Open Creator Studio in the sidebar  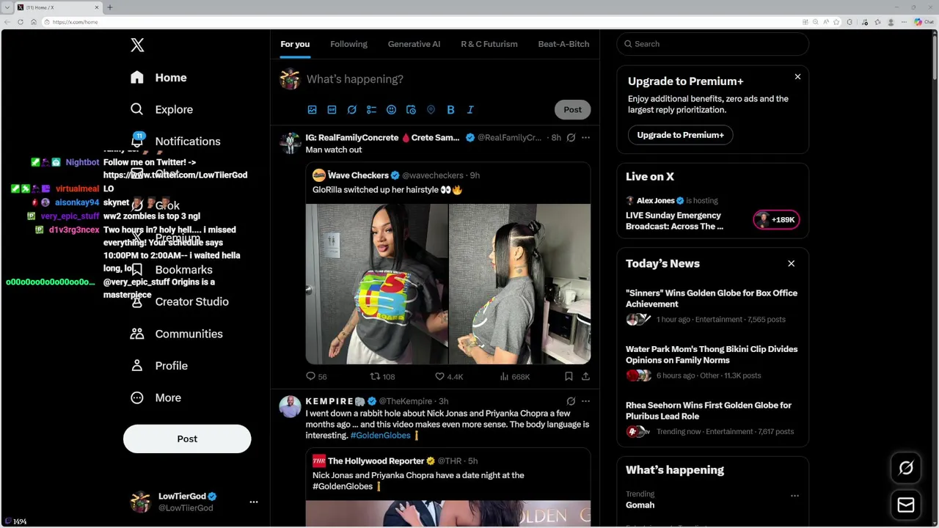click(x=179, y=301)
